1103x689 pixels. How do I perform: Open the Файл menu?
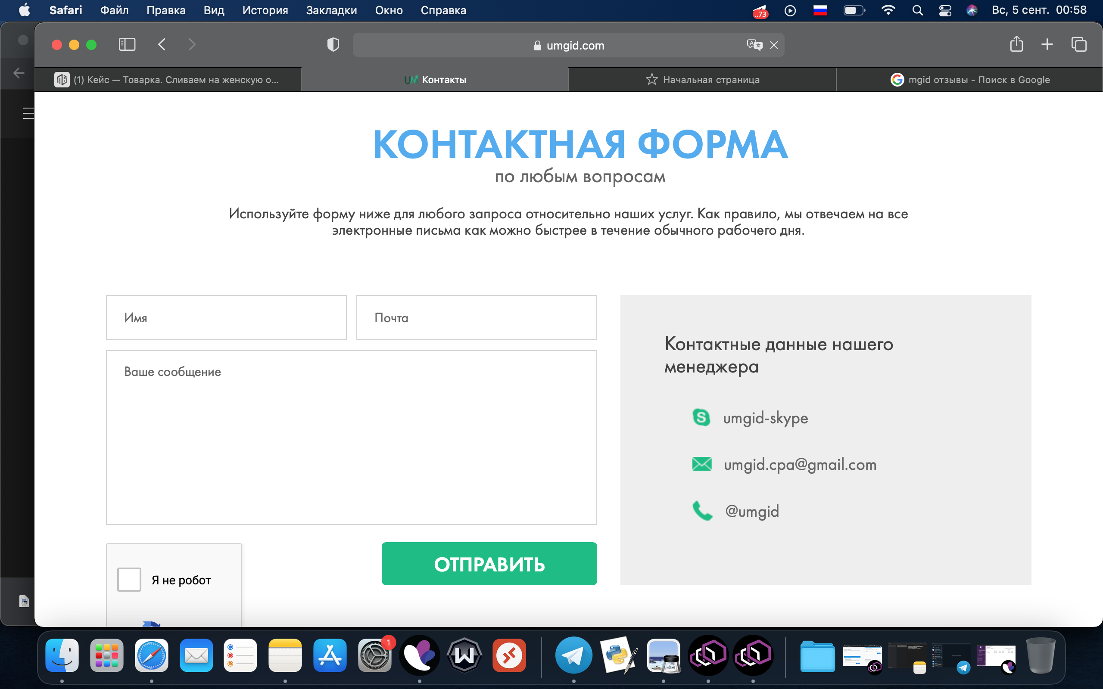coord(115,10)
